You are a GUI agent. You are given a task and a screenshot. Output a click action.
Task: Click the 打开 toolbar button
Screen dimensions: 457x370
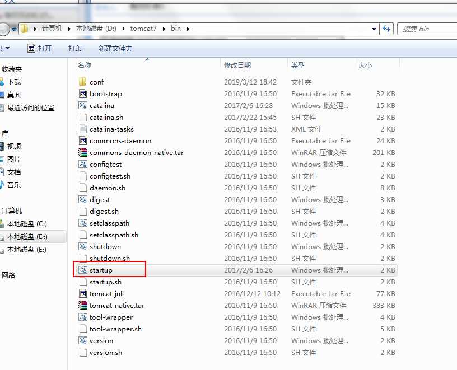(x=40, y=48)
